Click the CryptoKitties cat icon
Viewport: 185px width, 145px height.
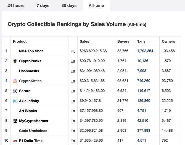(15, 81)
